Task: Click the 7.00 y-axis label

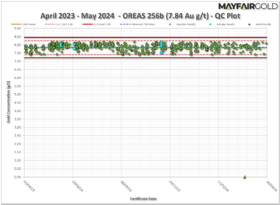Action: [x=18, y=61]
